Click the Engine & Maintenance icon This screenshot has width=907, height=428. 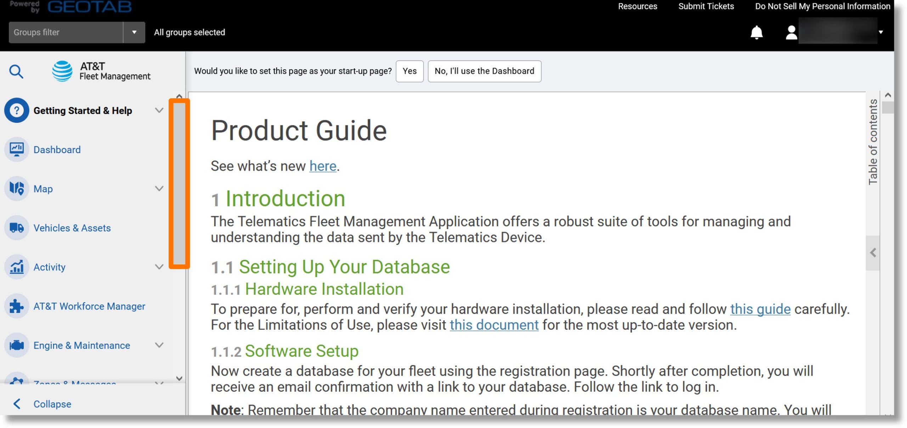tap(16, 345)
